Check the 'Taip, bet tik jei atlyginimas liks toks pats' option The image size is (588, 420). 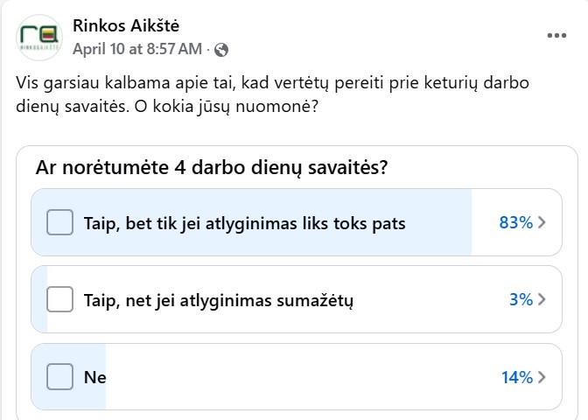[x=59, y=222]
